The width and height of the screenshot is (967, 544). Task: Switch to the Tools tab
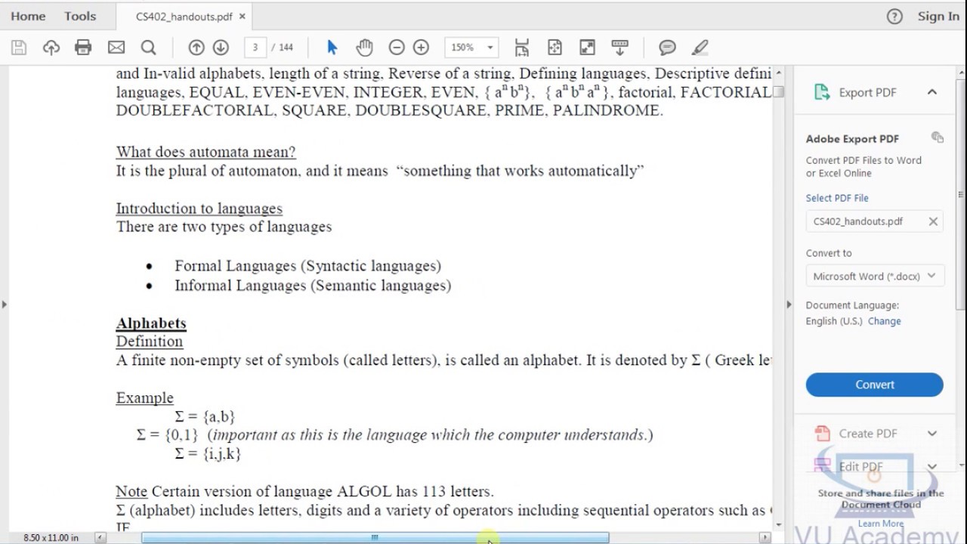click(x=80, y=16)
